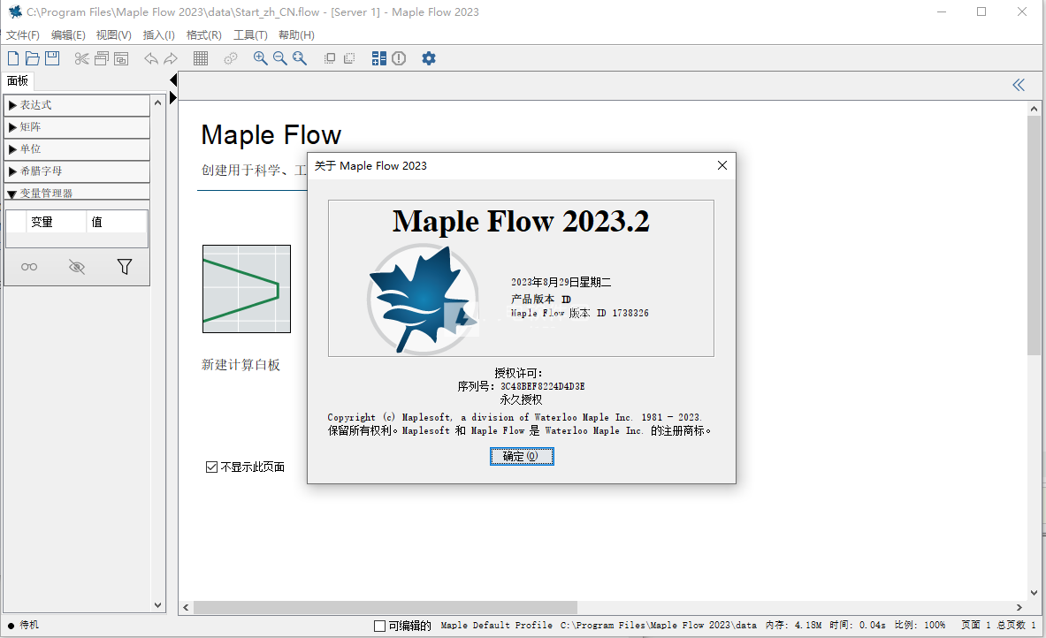The width and height of the screenshot is (1046, 638).
Task: Expand the 希腊字母 palette section
Action: (x=77, y=171)
